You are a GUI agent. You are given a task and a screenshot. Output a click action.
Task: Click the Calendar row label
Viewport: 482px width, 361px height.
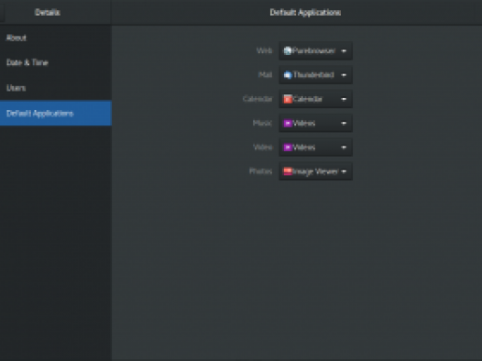pyautogui.click(x=257, y=99)
